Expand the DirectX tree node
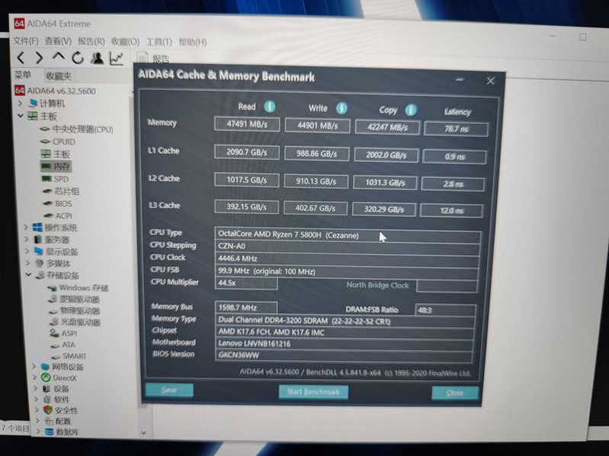The height and width of the screenshot is (456, 609). [x=34, y=378]
